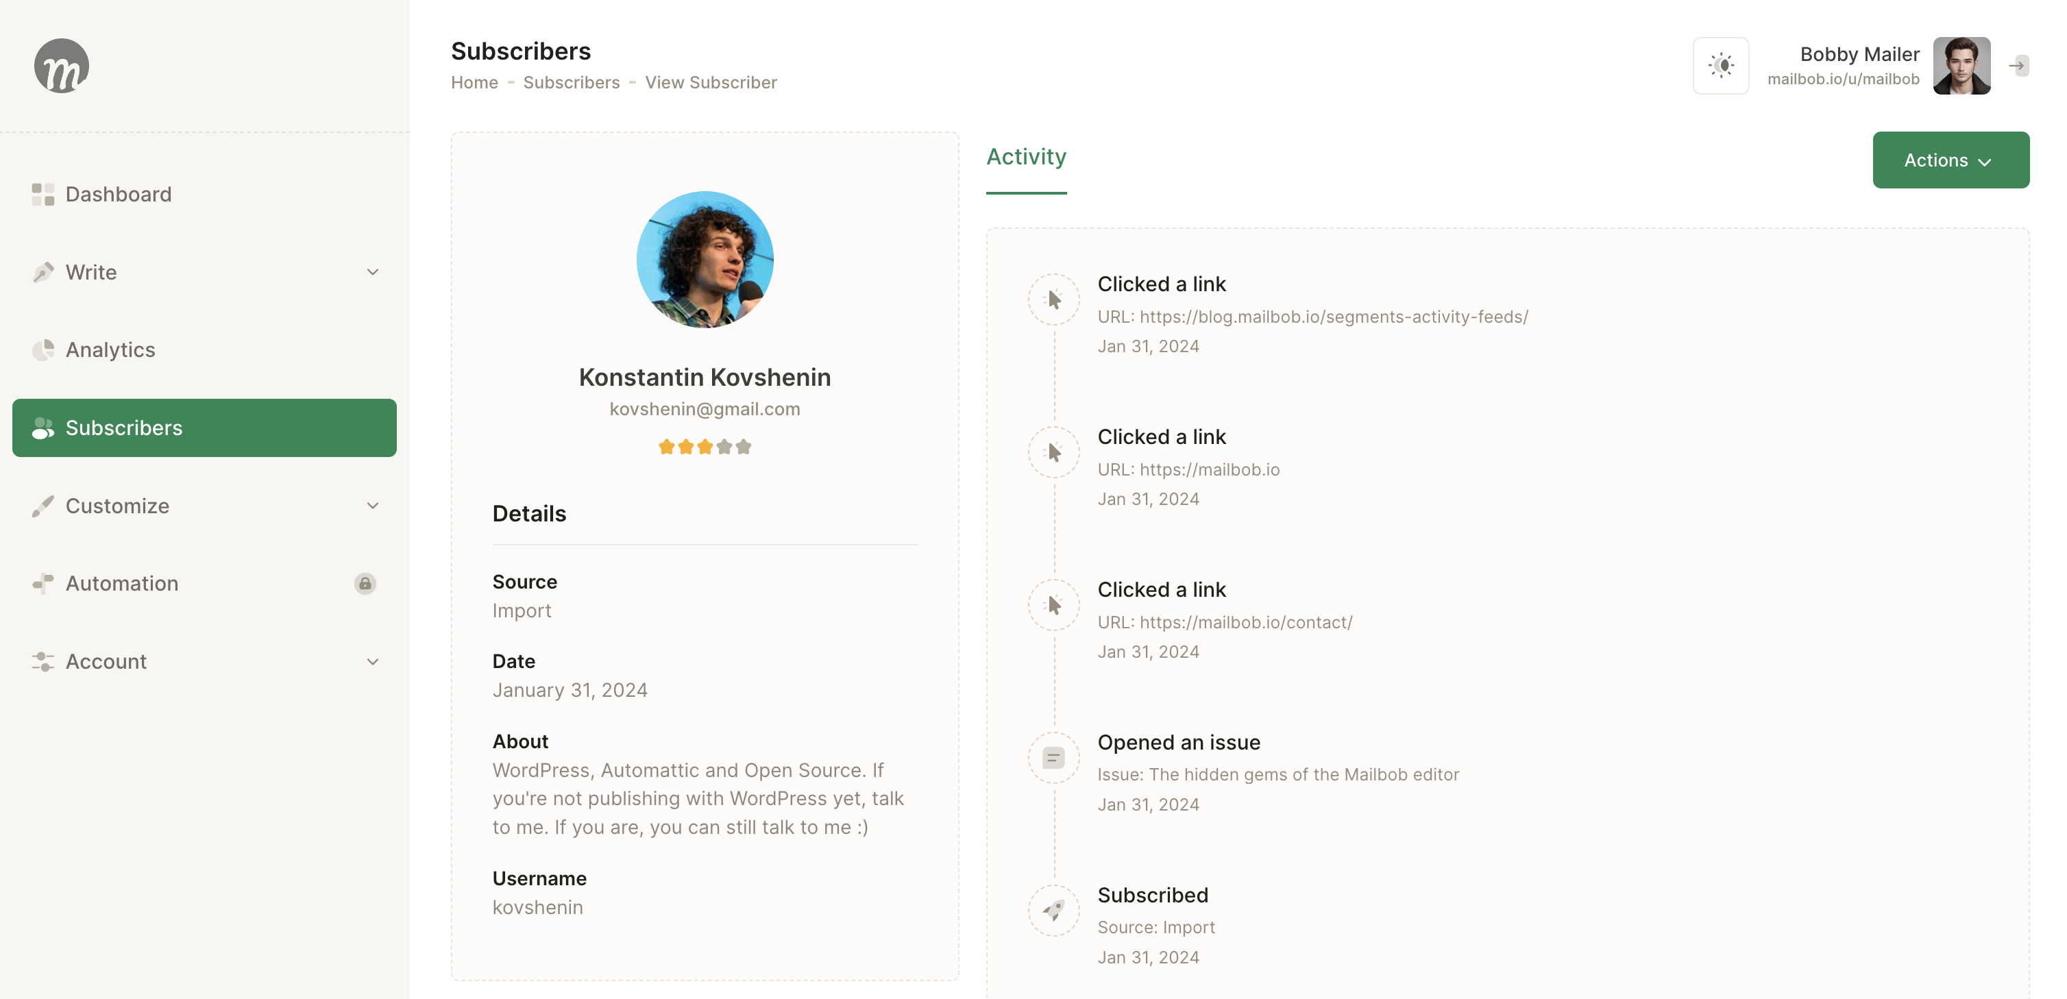Click Subscribers breadcrumb link
The height and width of the screenshot is (999, 2067).
click(x=572, y=83)
